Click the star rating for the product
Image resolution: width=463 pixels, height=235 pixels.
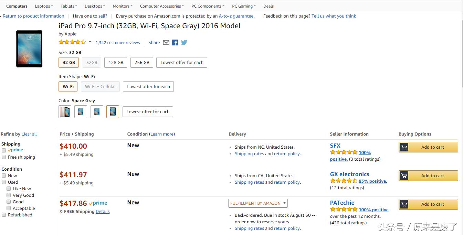[x=72, y=42]
